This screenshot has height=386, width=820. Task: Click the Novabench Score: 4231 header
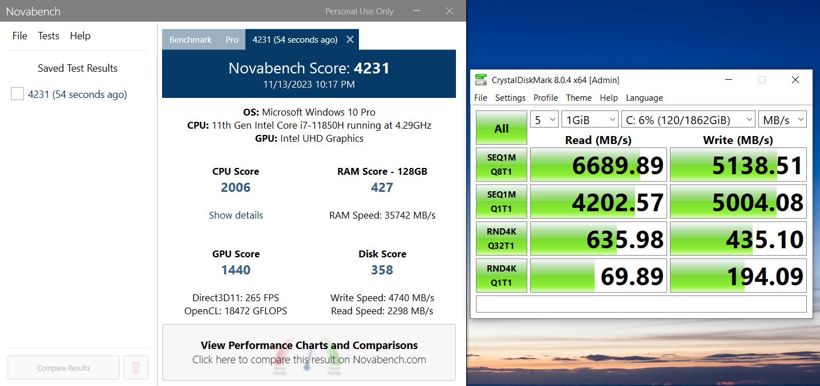pyautogui.click(x=309, y=68)
